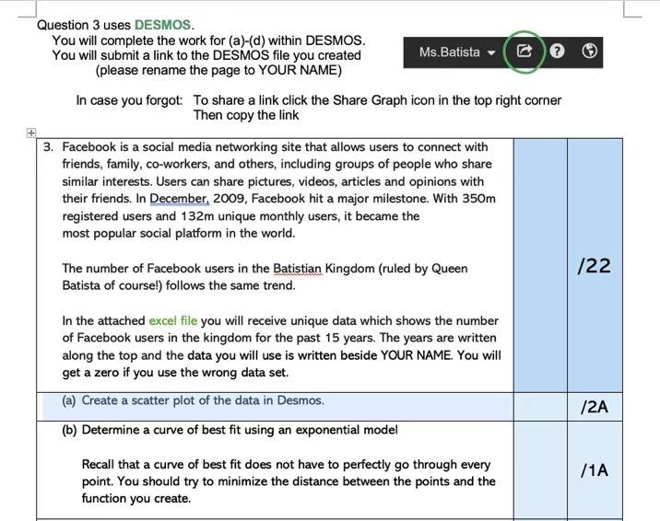The image size is (660, 521).
Task: Click the grammar-flagged word December,
Action: (180, 198)
